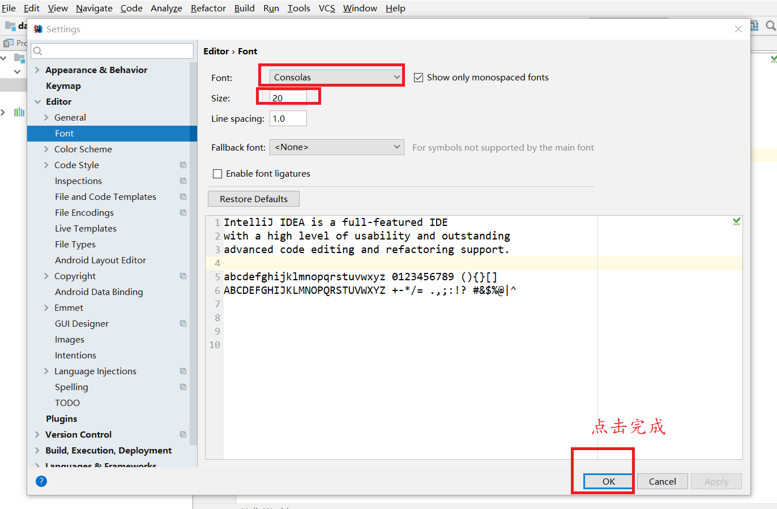
Task: Click Restore Defaults button
Action: point(254,199)
